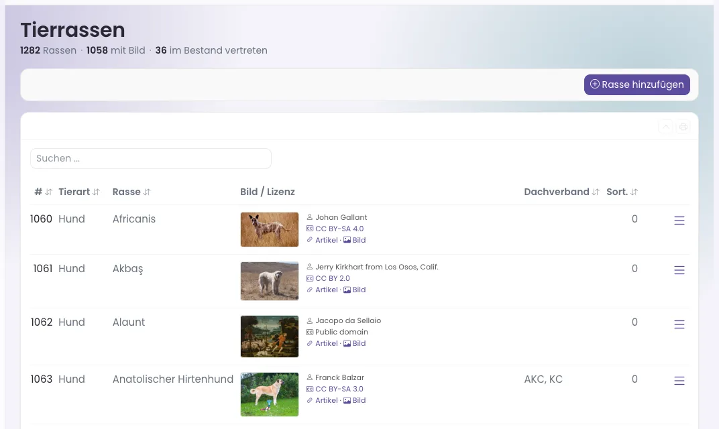Open the Bild link for Alaunt

point(355,343)
